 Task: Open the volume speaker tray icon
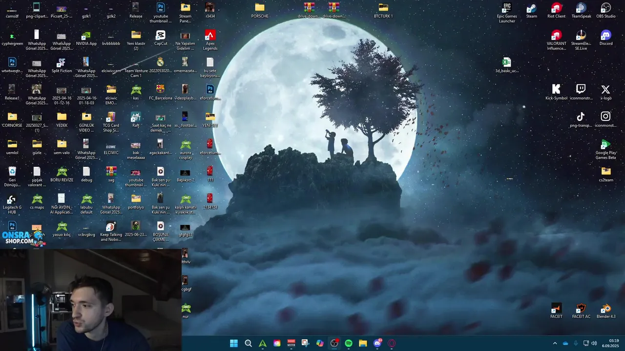point(594,343)
